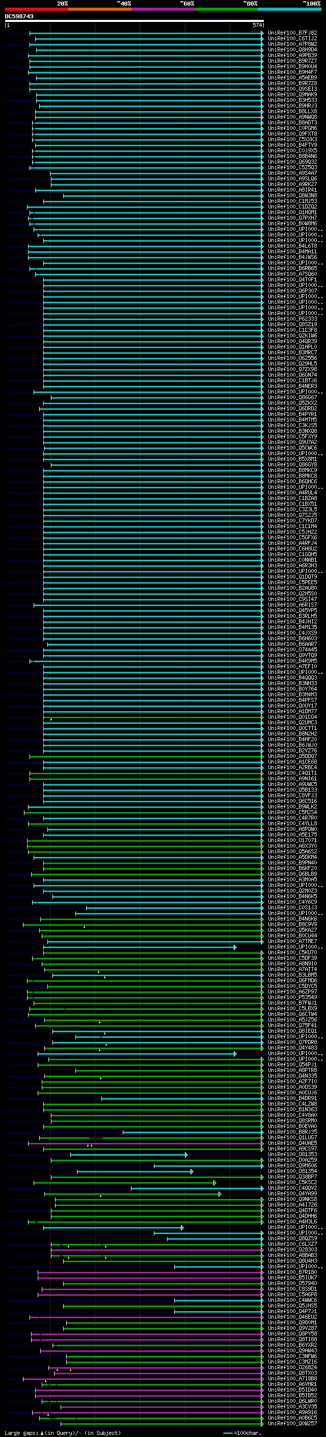Select hit label UniRef100_C4WWC6
The width and height of the screenshot is (326, 1437).
click(x=292, y=1300)
